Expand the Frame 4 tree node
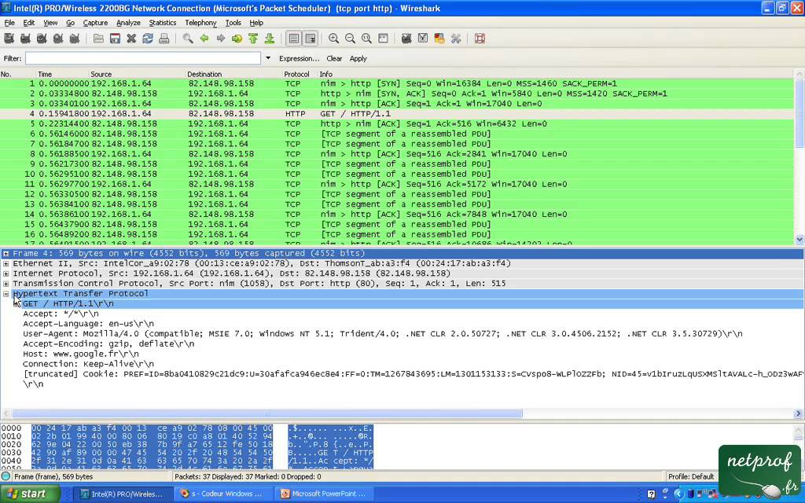This screenshot has width=805, height=503. point(6,254)
